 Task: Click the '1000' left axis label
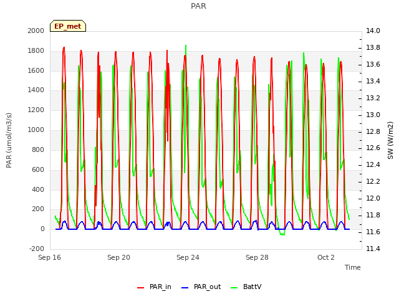point(36,130)
